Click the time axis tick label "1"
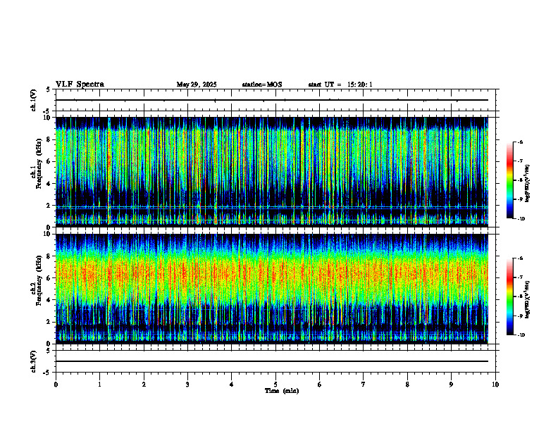Image resolution: width=558 pixels, height=431 pixels. [99, 385]
